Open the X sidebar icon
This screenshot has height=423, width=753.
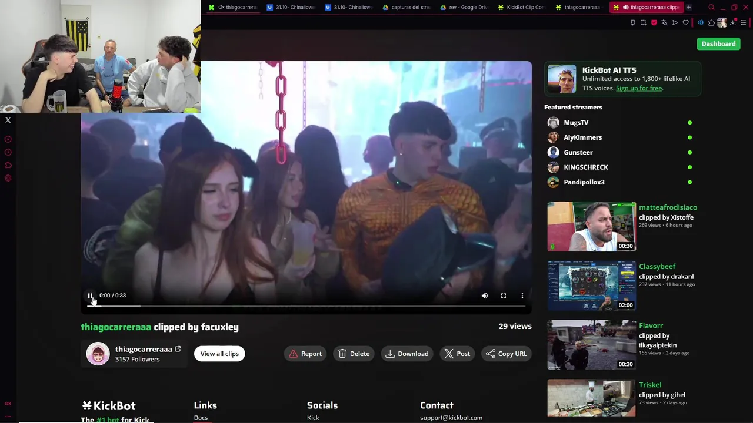click(x=8, y=120)
